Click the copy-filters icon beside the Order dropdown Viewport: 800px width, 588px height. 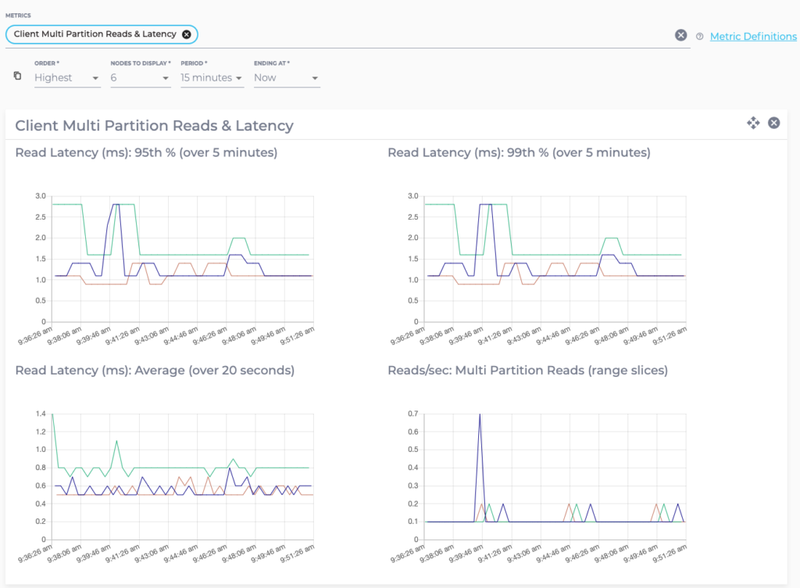point(17,76)
